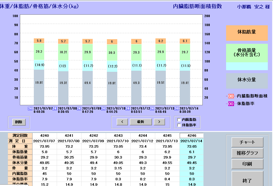Go to next measurements with > button
This screenshot has height=186, width=273.
[x=159, y=122]
